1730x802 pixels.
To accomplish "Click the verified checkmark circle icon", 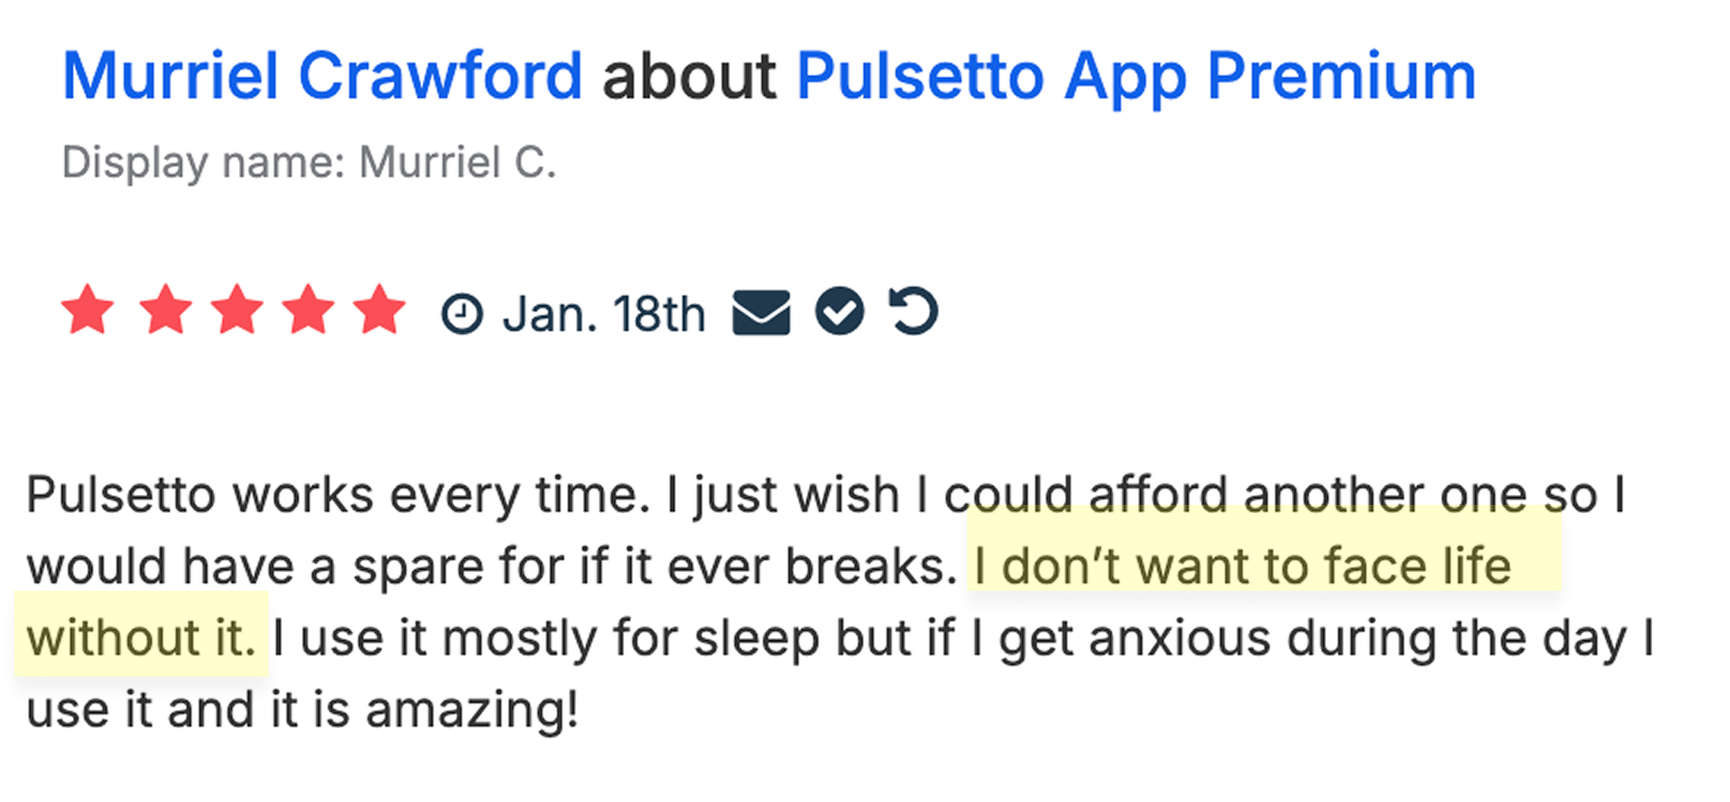I will [x=839, y=311].
